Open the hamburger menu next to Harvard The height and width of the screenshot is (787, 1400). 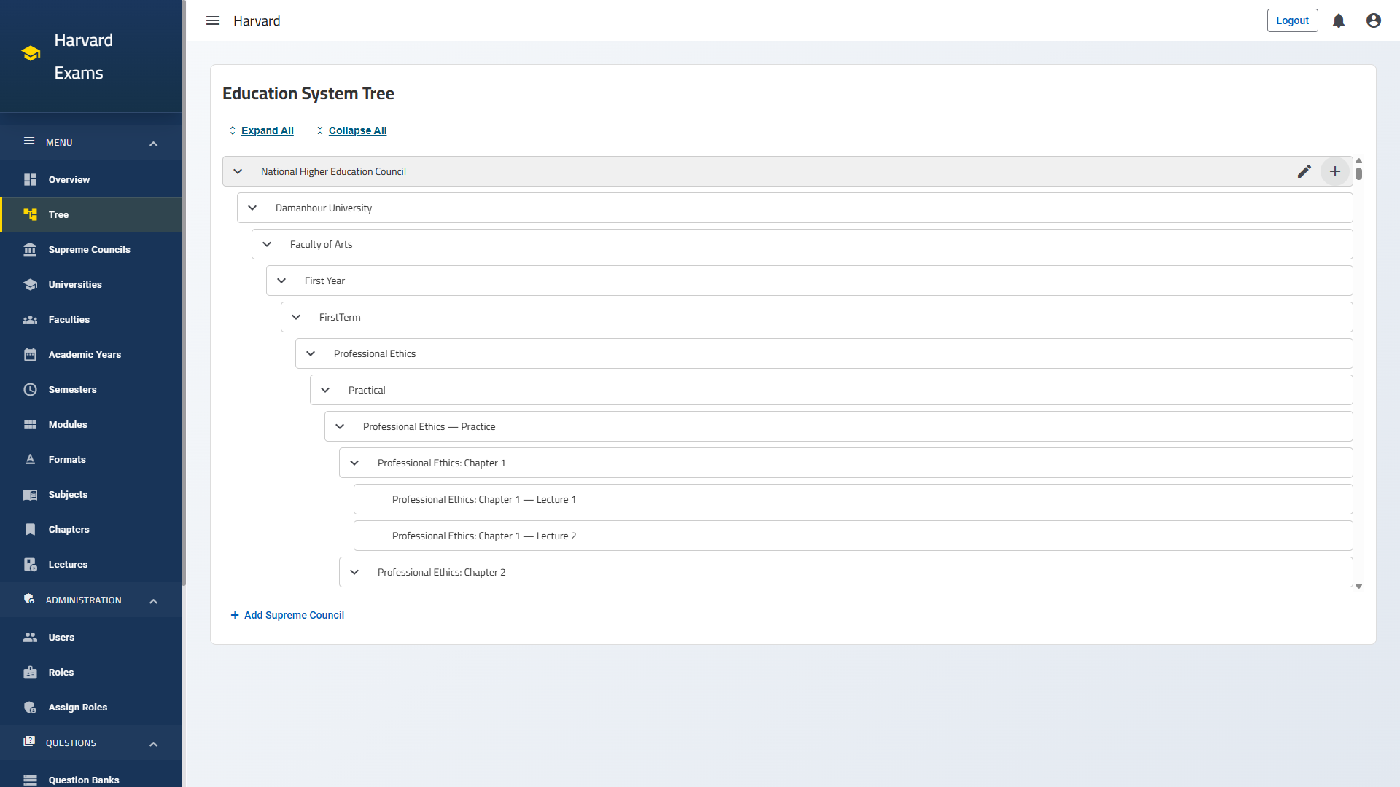(212, 20)
